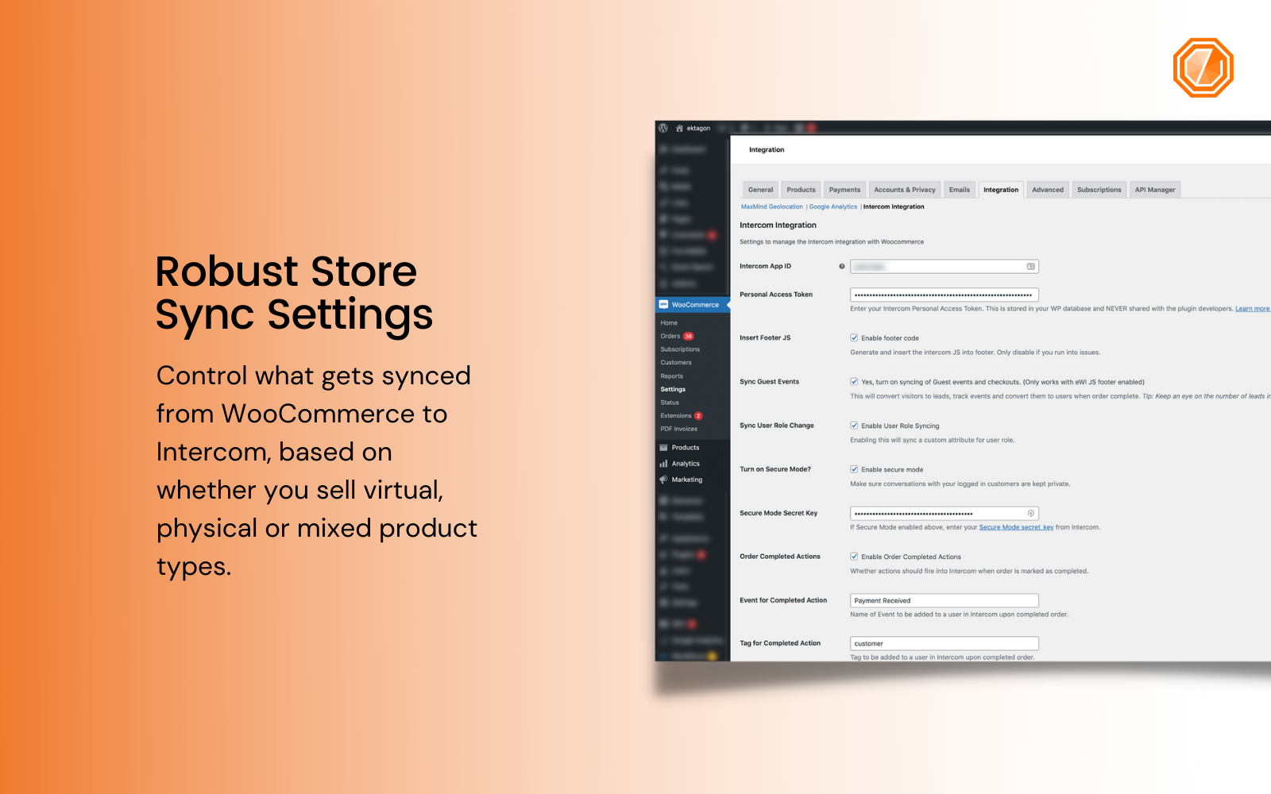
Task: Uncheck syncing of Guest events and checkouts
Action: coord(852,382)
